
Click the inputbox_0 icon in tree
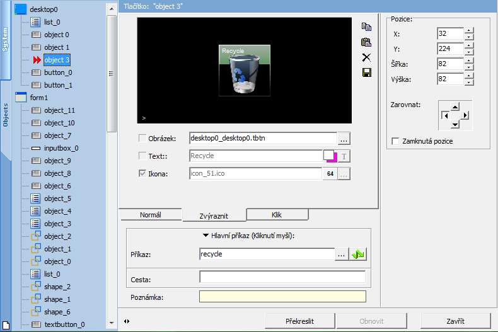(x=35, y=148)
